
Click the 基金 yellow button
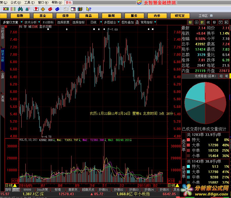pyautogui.click(x=43, y=16)
